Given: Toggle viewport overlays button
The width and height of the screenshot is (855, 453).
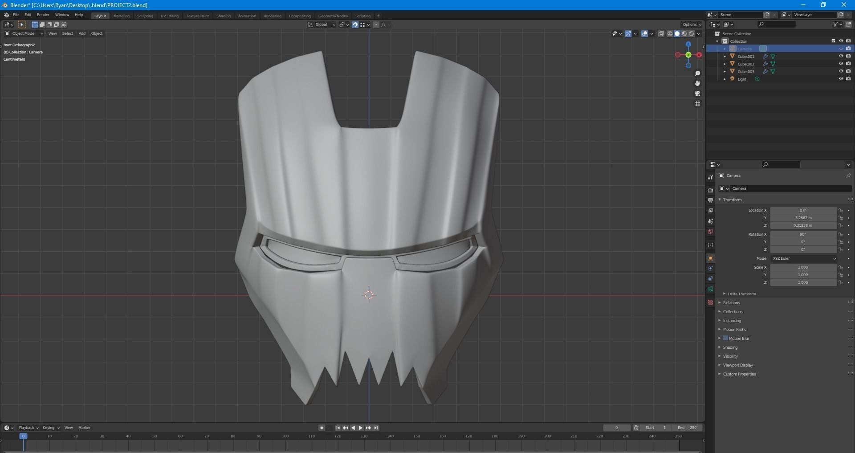Looking at the screenshot, I should click(644, 34).
